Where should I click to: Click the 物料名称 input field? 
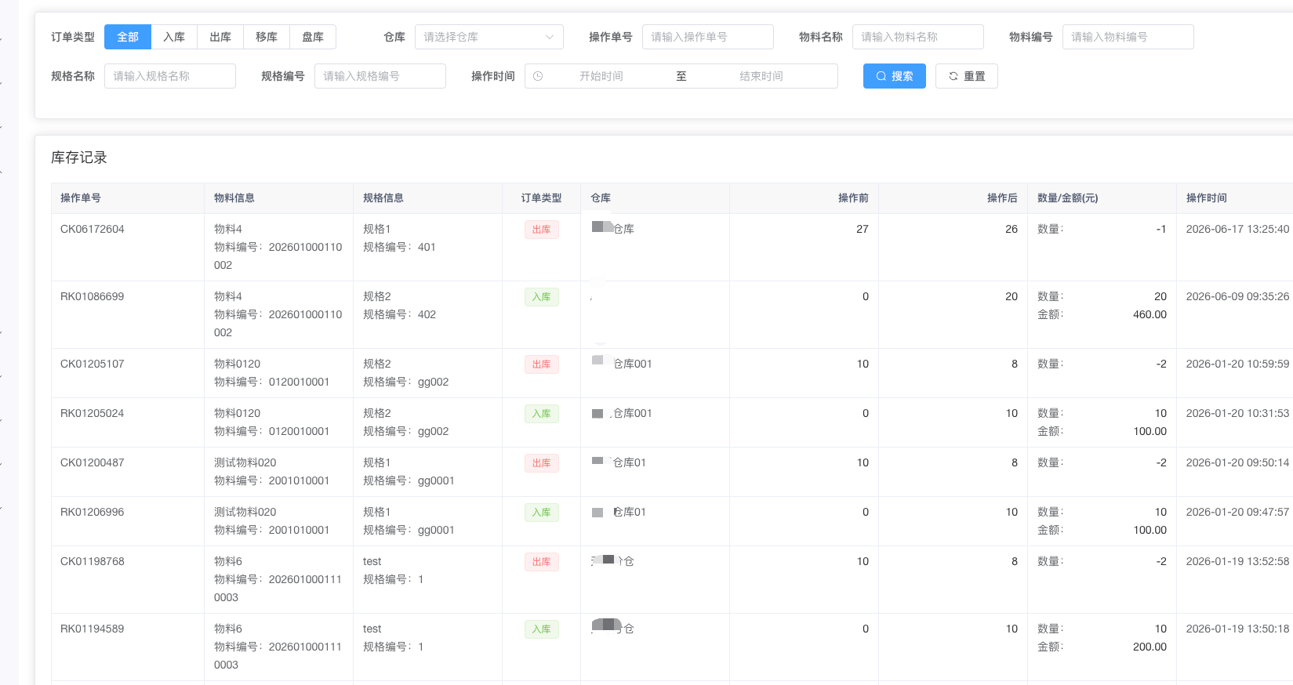click(x=918, y=37)
